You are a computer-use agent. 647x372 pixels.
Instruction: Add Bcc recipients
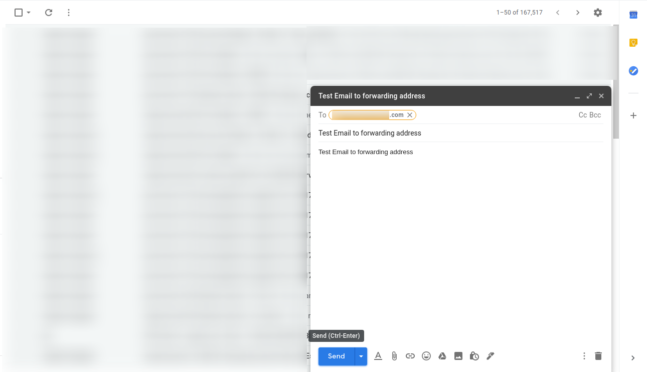click(595, 115)
